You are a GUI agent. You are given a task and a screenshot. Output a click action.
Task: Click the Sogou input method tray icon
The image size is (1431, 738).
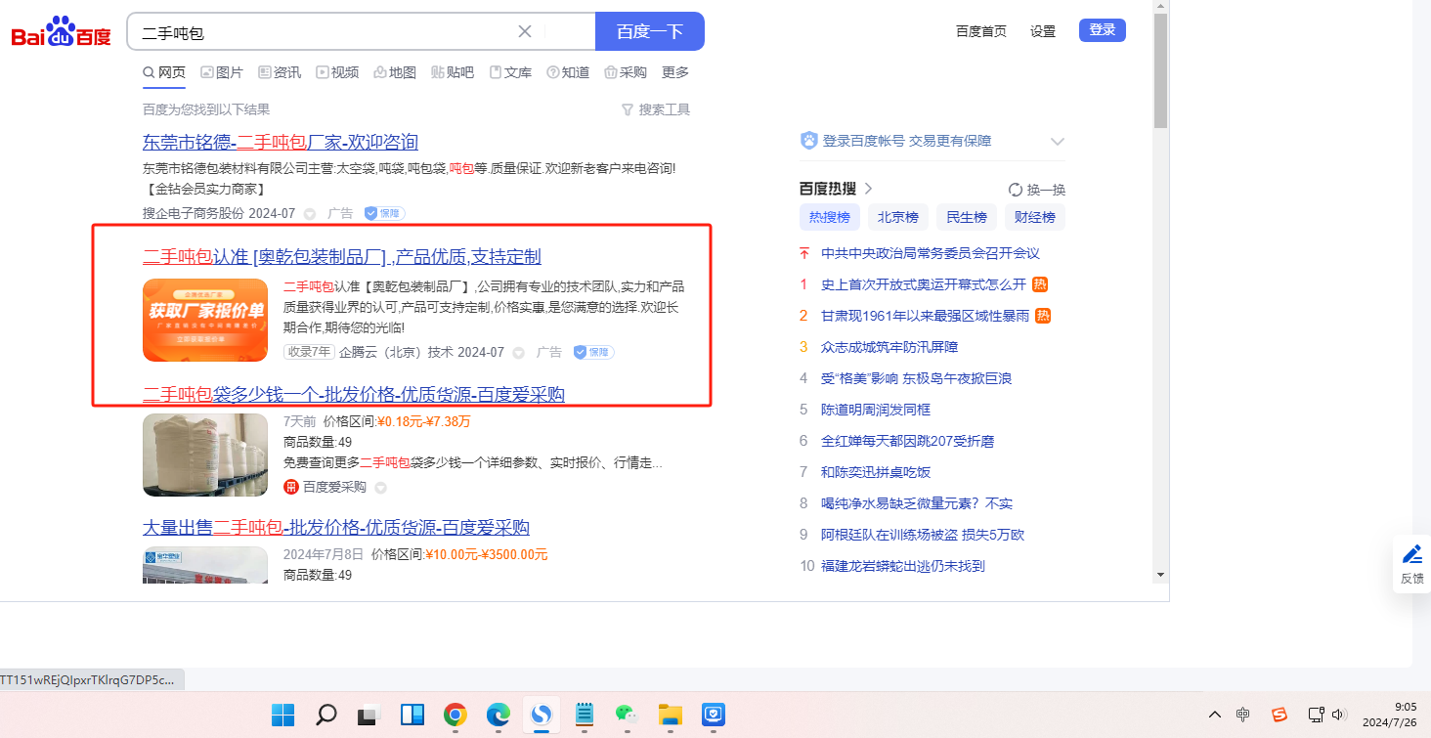(1279, 715)
